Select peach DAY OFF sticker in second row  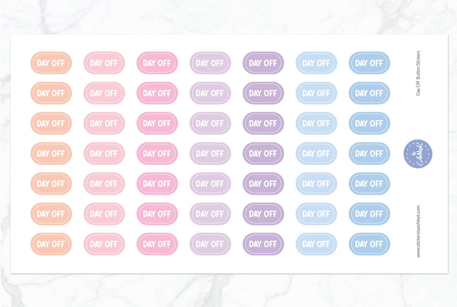click(x=51, y=93)
